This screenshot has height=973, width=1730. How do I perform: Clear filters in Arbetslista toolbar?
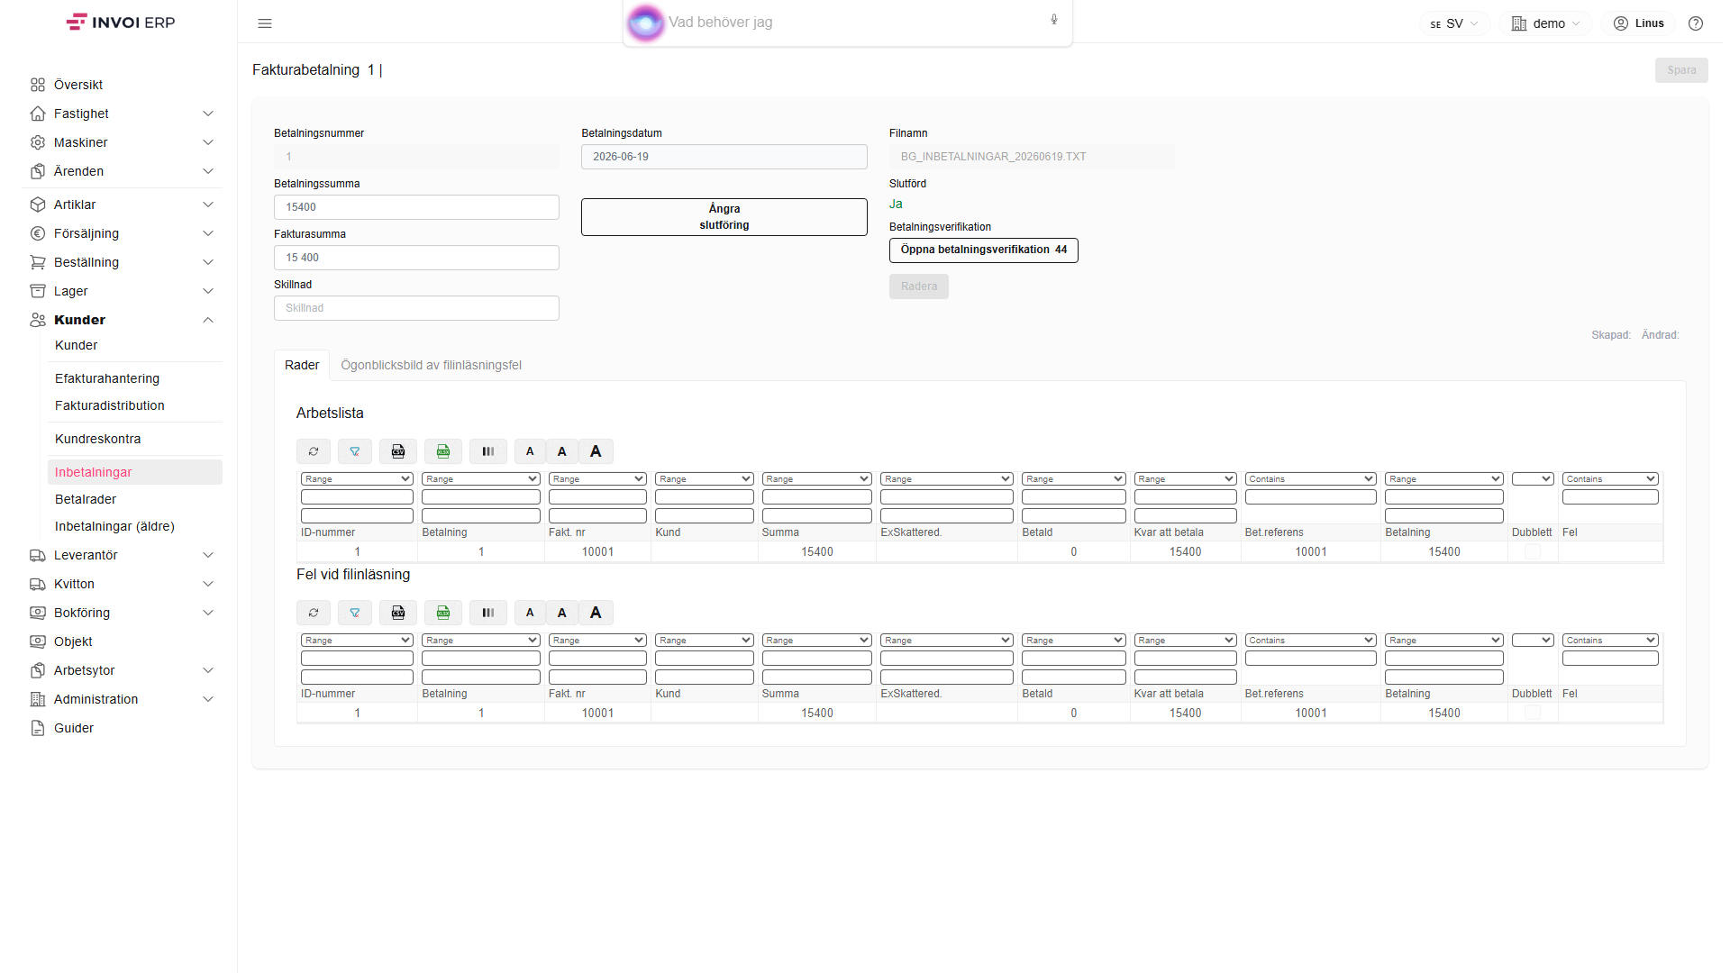[x=355, y=451]
